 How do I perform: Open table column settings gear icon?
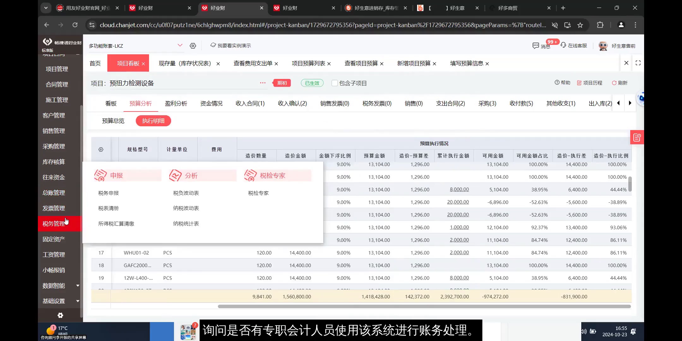[x=101, y=149]
